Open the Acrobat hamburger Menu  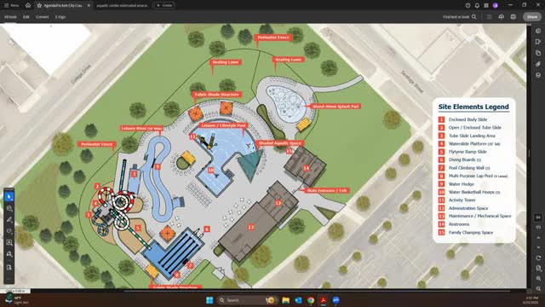(x=11, y=6)
